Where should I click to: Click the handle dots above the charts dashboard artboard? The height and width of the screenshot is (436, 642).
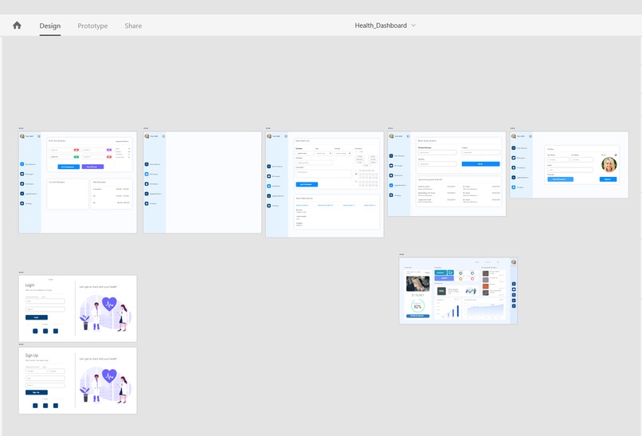coord(401,254)
